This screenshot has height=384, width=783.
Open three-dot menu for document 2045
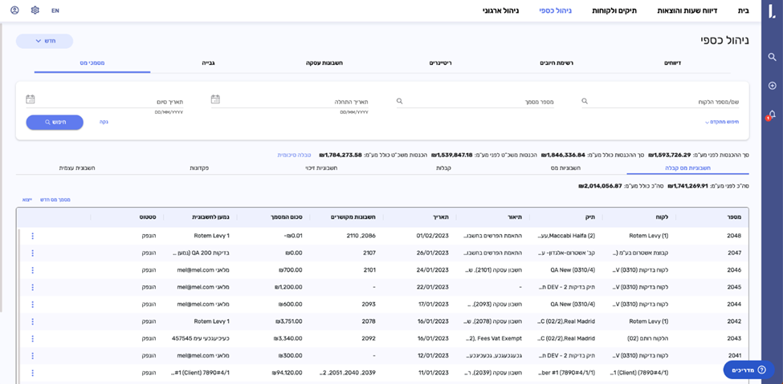[33, 287]
